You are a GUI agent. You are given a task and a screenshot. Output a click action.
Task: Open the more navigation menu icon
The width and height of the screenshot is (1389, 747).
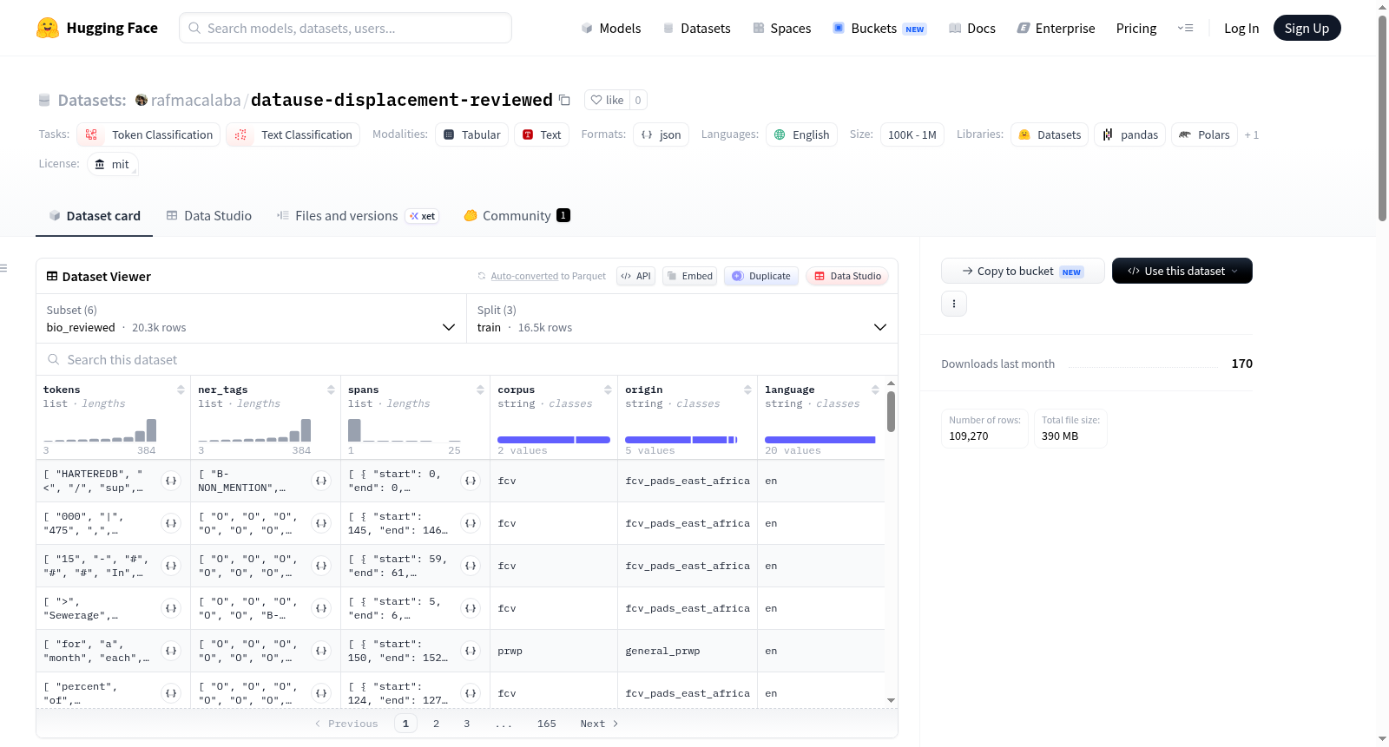[x=1185, y=28]
